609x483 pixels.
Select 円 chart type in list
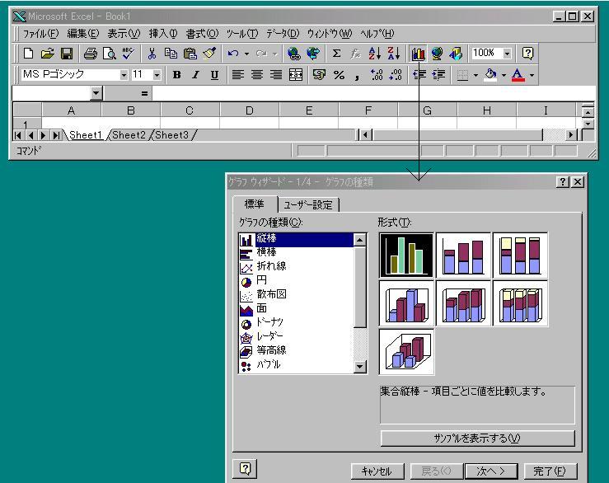261,280
